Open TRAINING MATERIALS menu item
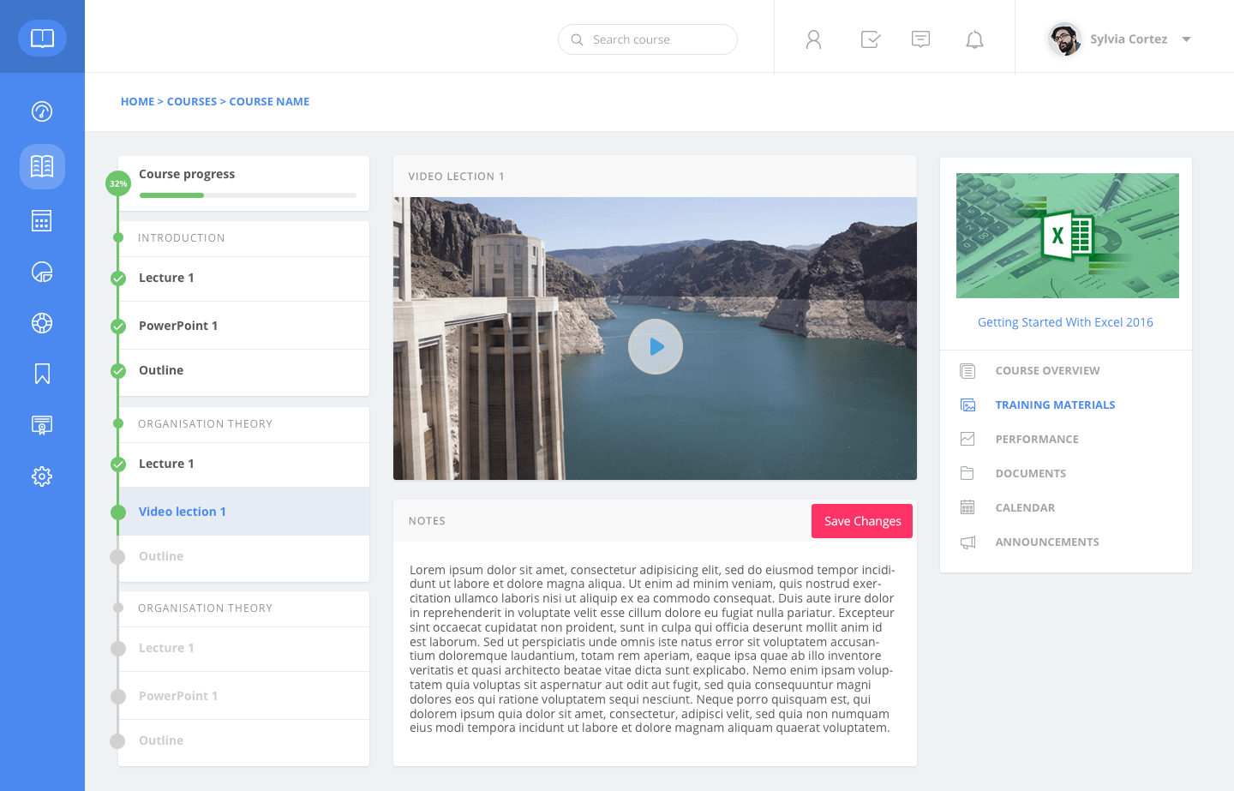Screen dimensions: 1234x791 pos(1055,405)
